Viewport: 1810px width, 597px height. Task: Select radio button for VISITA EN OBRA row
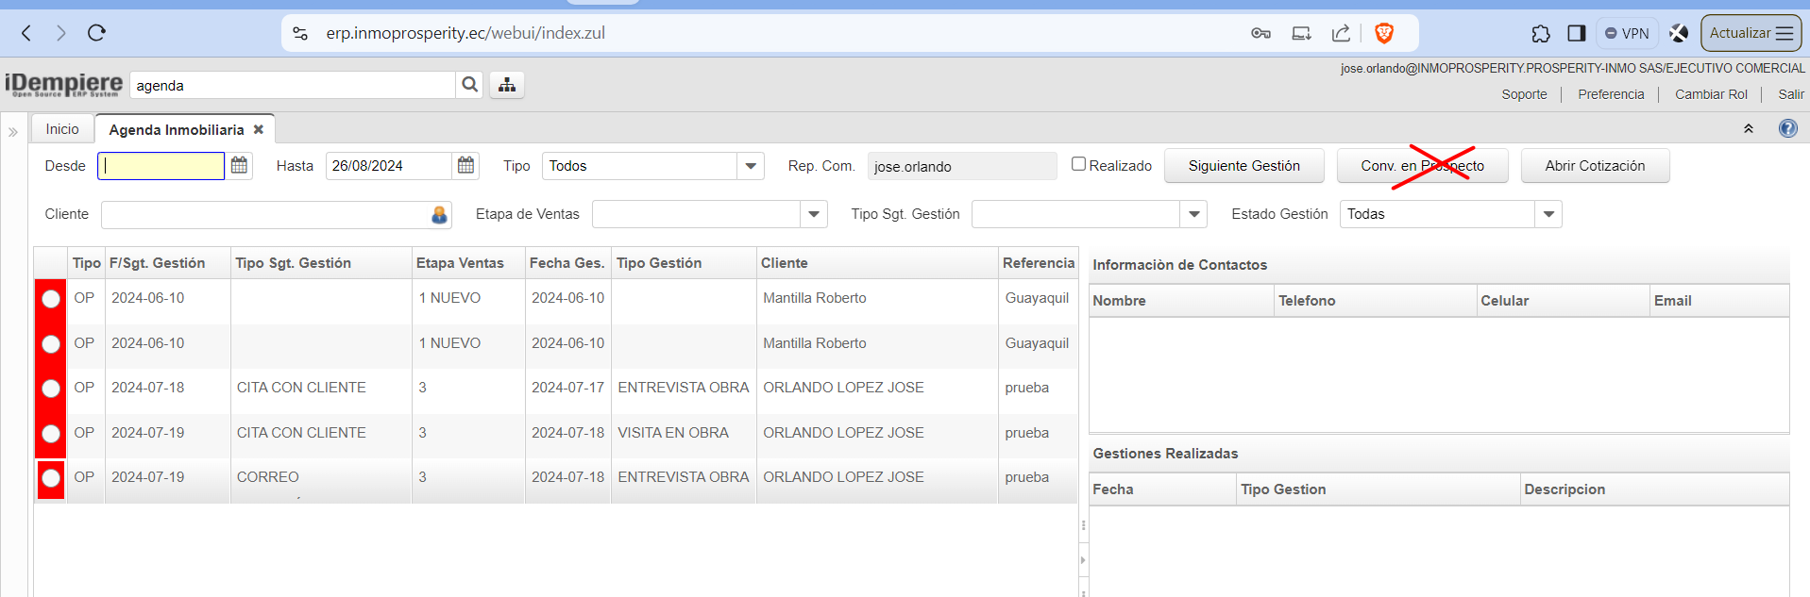coord(51,434)
